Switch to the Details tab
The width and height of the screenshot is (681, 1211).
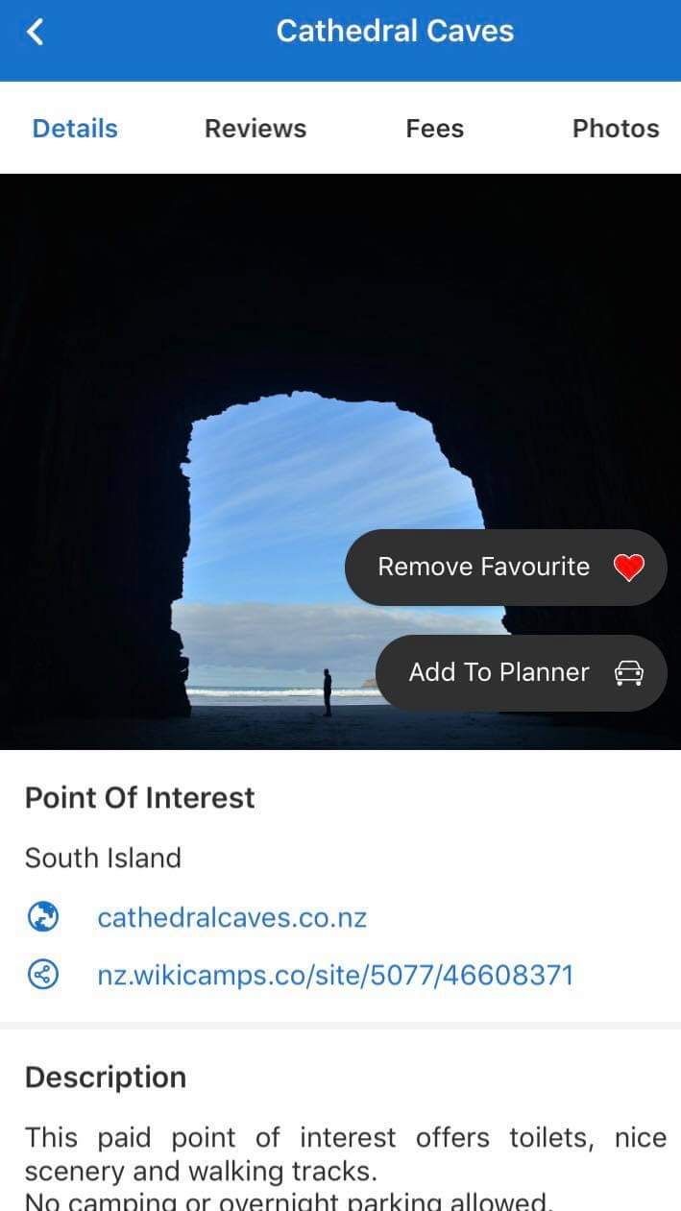pyautogui.click(x=75, y=129)
